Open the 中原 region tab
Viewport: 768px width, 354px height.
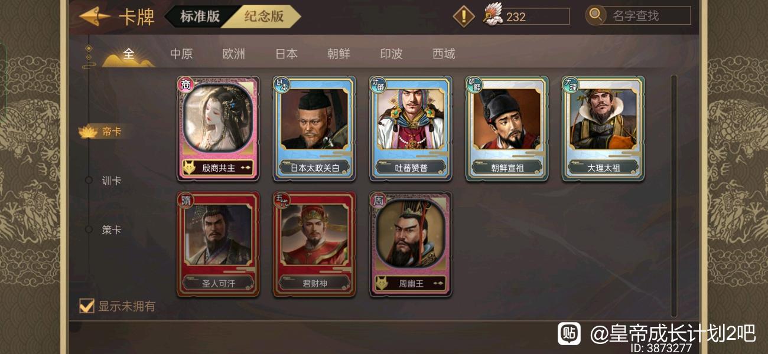(181, 54)
